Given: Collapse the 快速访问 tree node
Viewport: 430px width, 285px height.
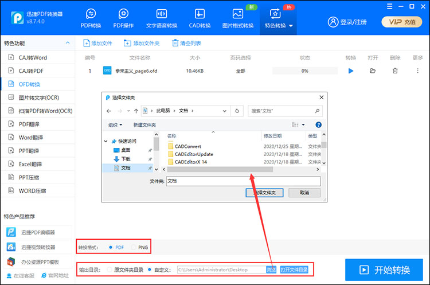Looking at the screenshot, I should (105, 141).
